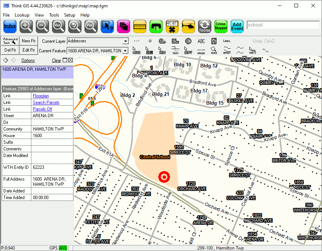The height and width of the screenshot is (251, 322).
Task: Open the yellow ruler measure tool
Action: pyautogui.click(x=140, y=26)
